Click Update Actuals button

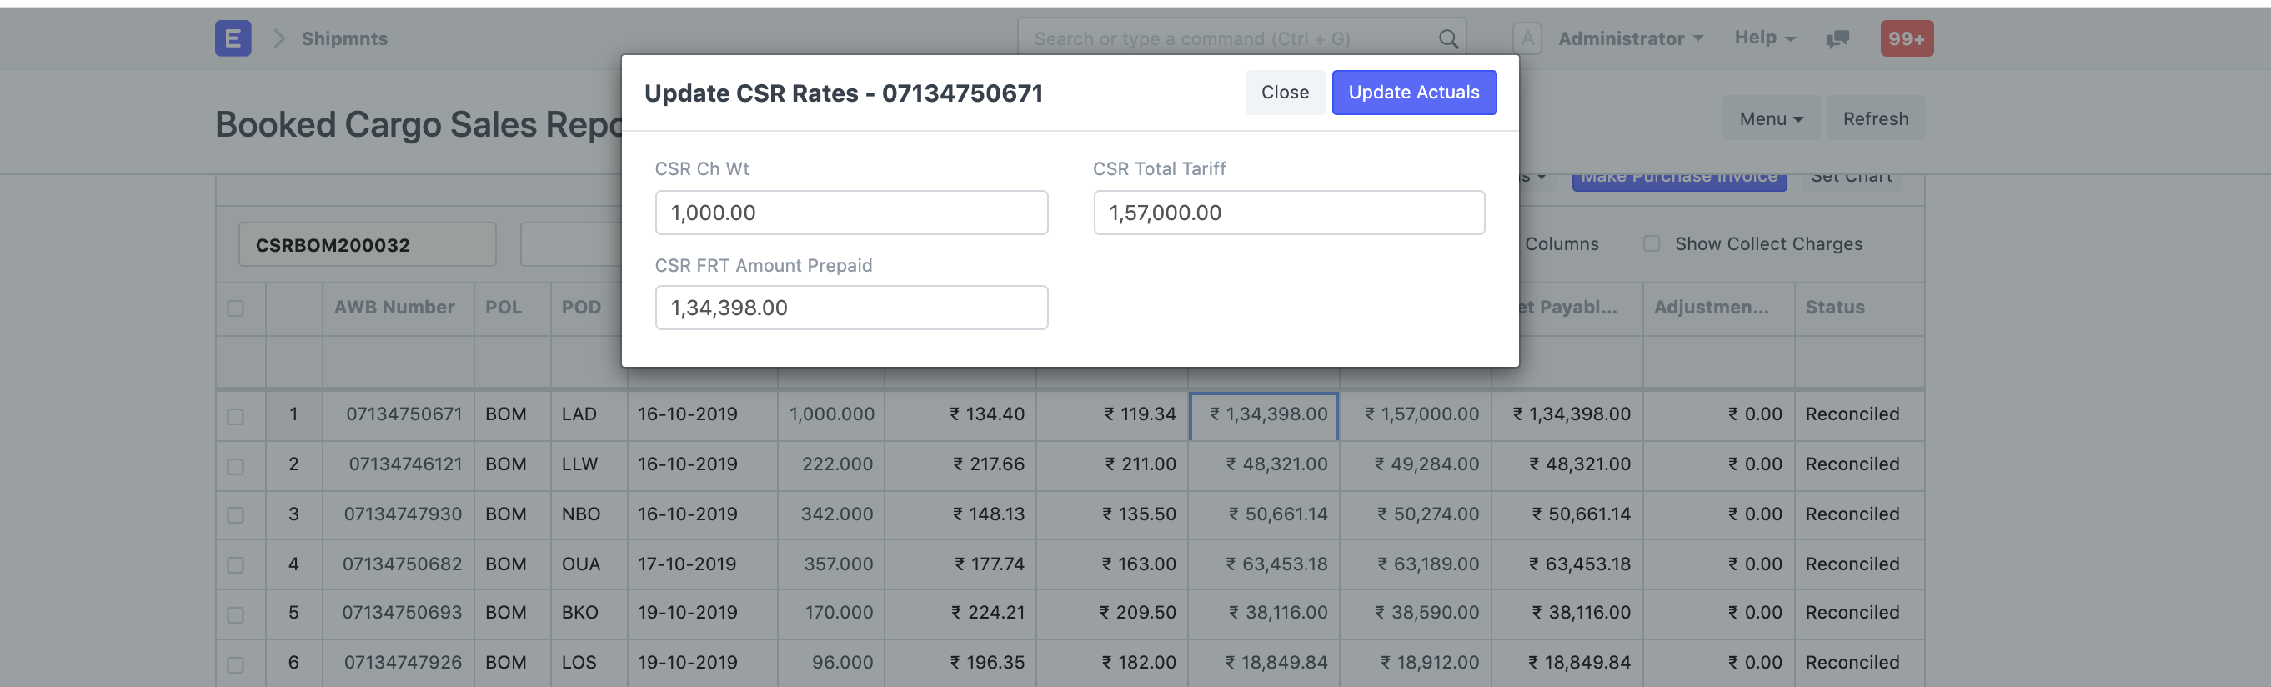[x=1413, y=92]
